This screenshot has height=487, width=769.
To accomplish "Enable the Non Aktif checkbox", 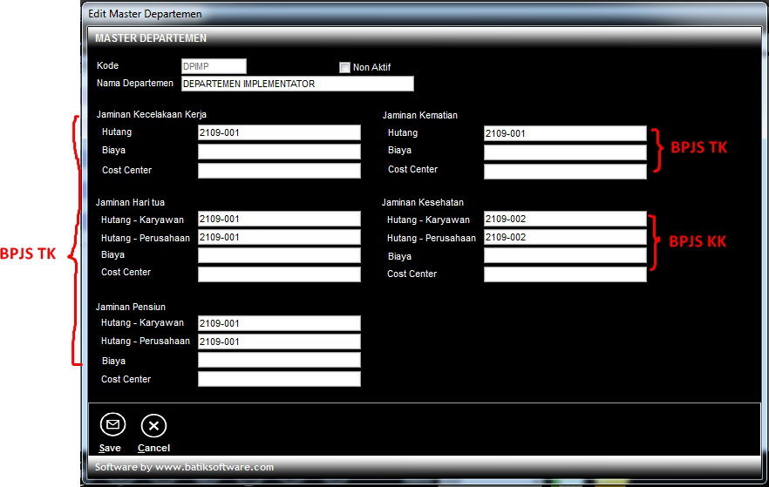I will 345,67.
